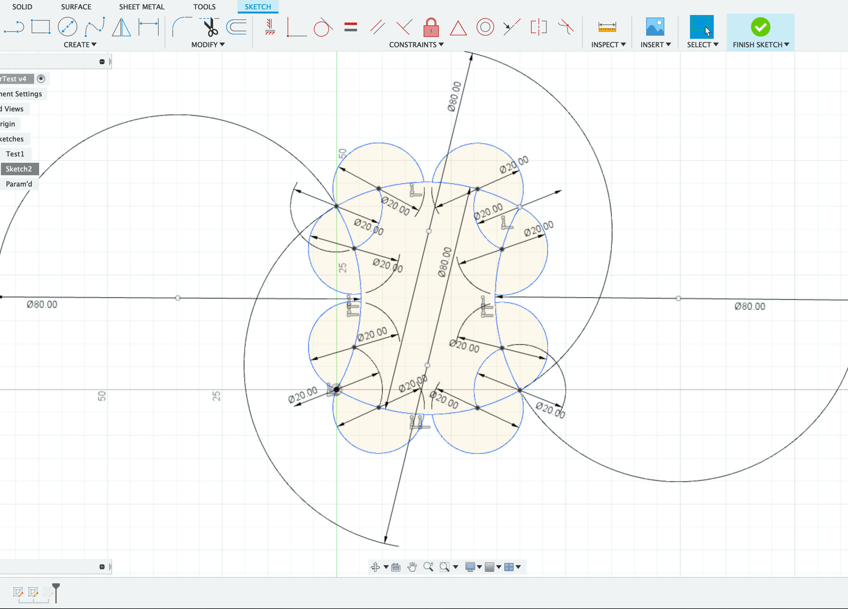
Task: Select the Fillet tool in Modify
Action: 182,27
